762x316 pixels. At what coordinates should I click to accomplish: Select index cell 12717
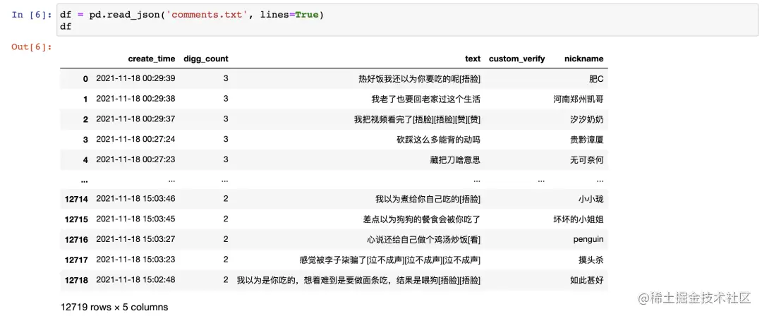(76, 260)
